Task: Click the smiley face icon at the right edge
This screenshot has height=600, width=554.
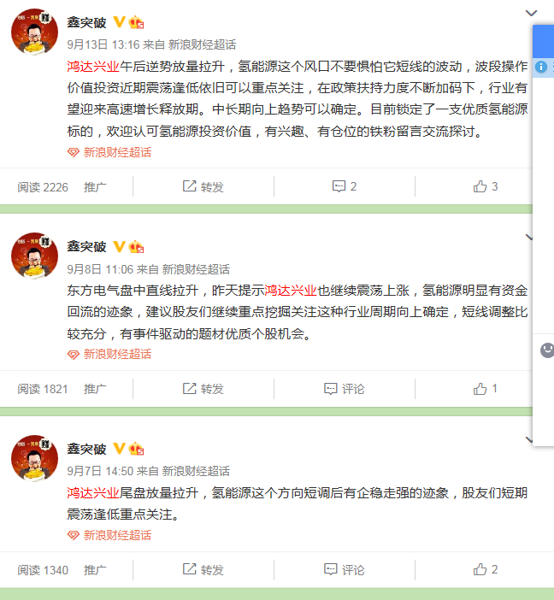Action: pos(547,350)
